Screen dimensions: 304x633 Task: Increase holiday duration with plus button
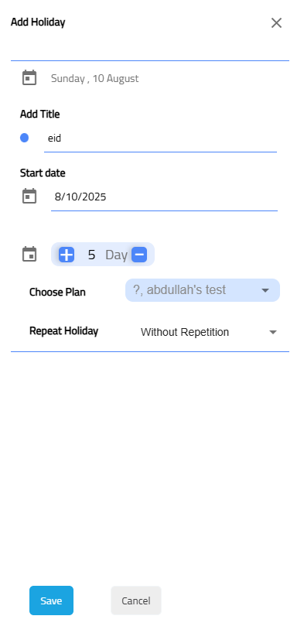coord(67,255)
